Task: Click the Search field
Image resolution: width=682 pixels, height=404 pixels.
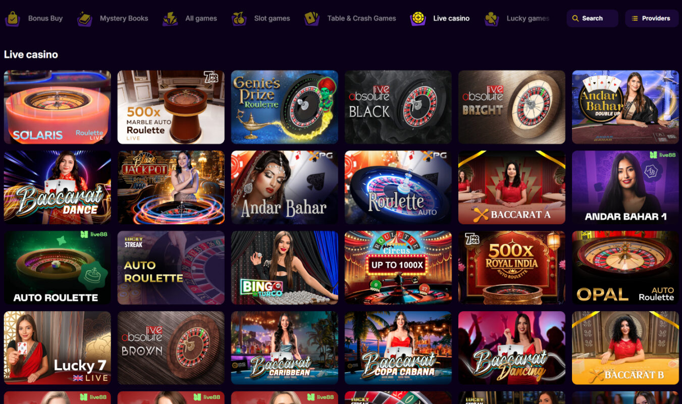Action: (x=592, y=18)
